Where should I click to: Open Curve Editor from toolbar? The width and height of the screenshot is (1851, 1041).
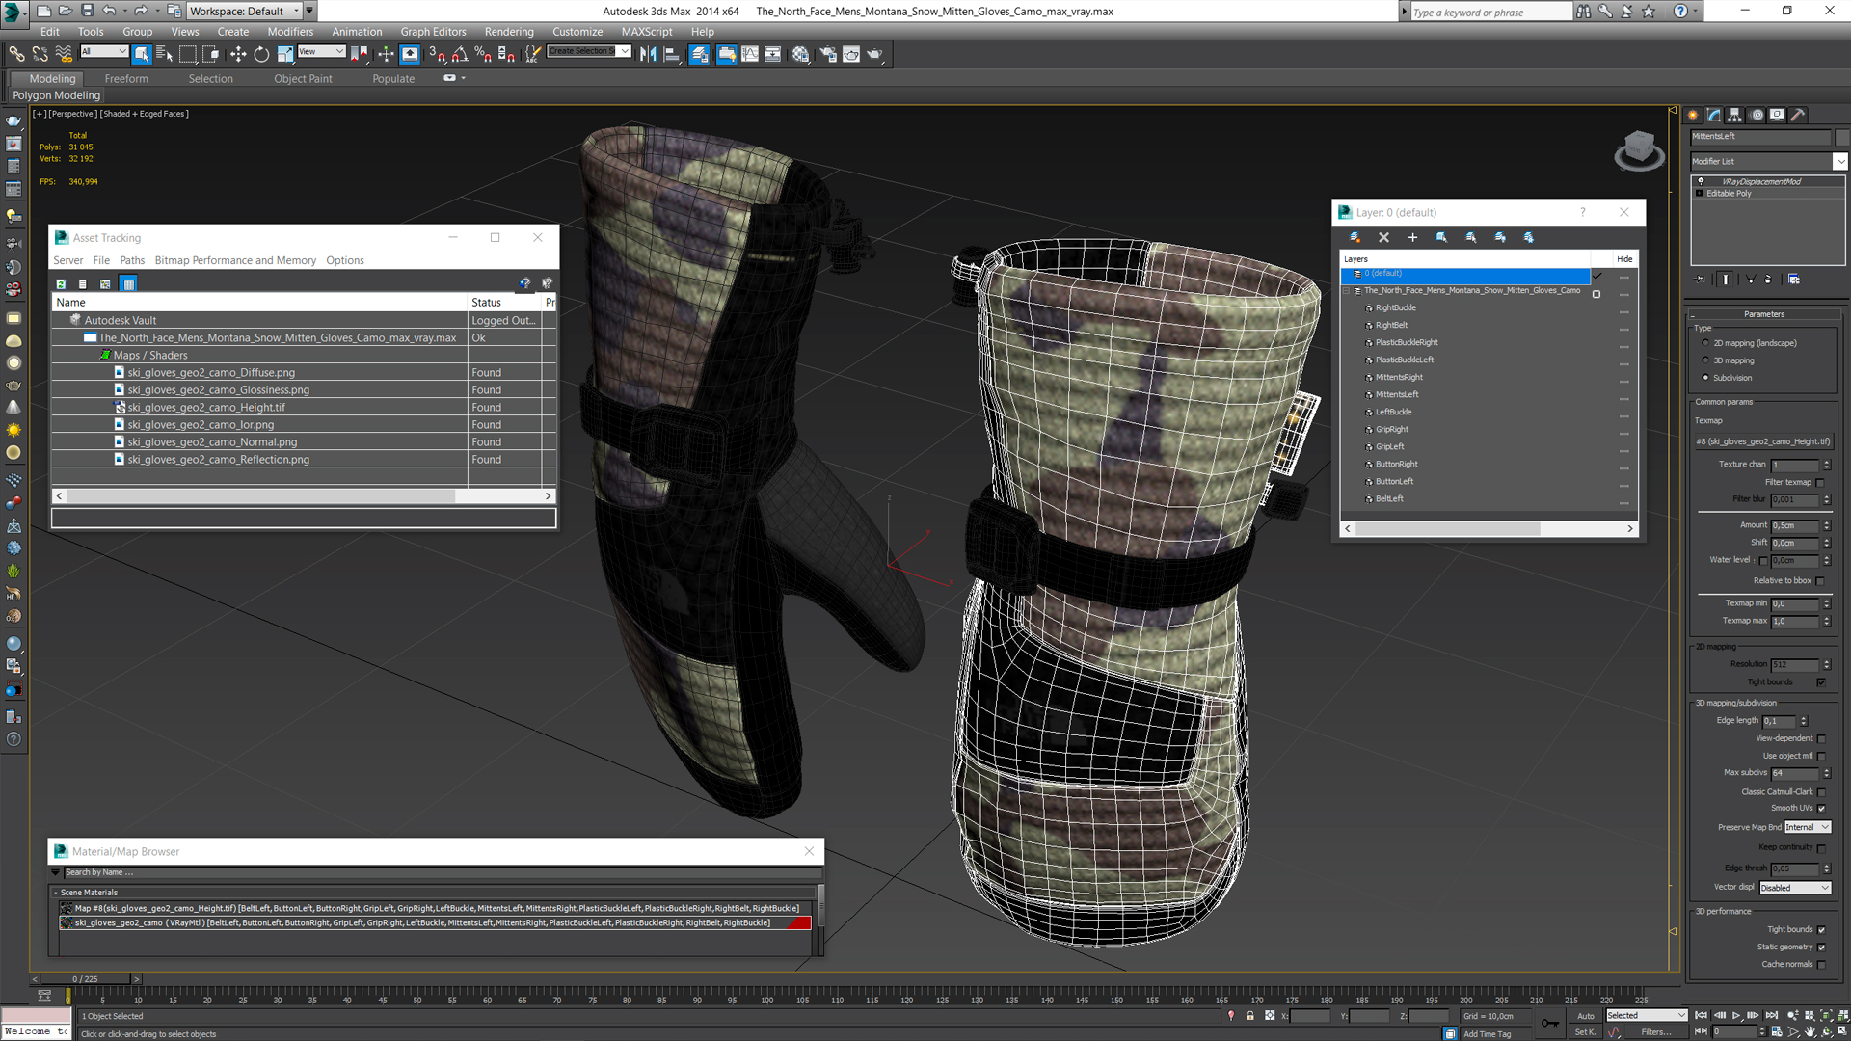(x=750, y=54)
